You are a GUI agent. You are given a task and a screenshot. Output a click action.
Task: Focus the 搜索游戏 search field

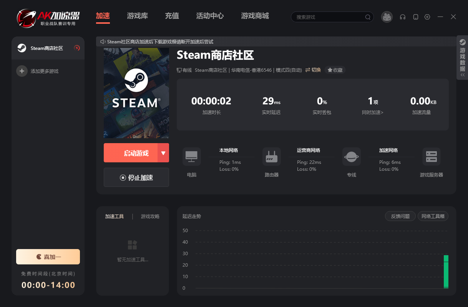click(x=332, y=17)
